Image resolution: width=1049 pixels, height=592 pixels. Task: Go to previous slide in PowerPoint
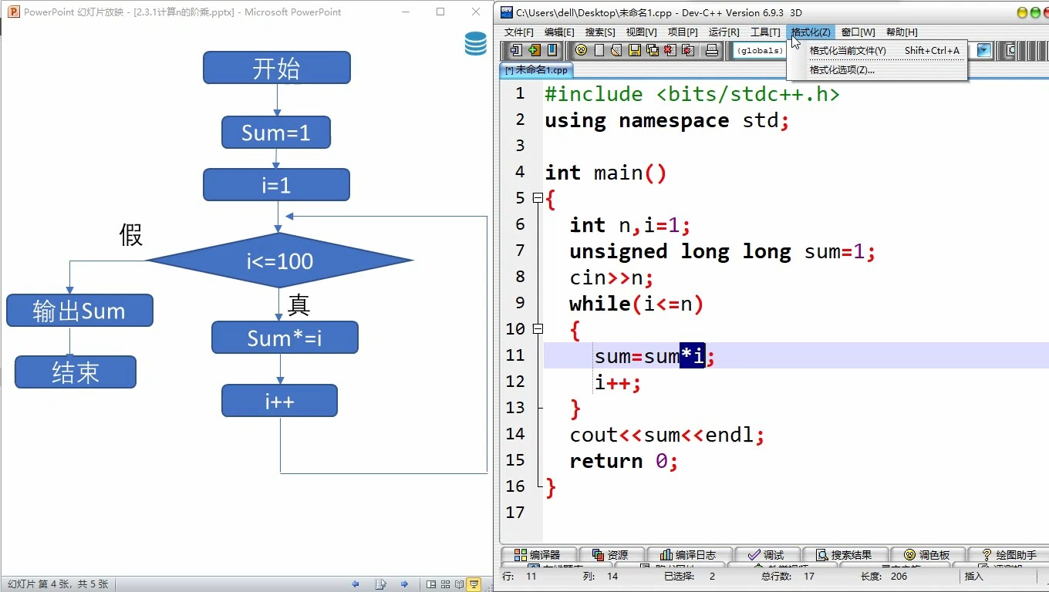click(356, 584)
